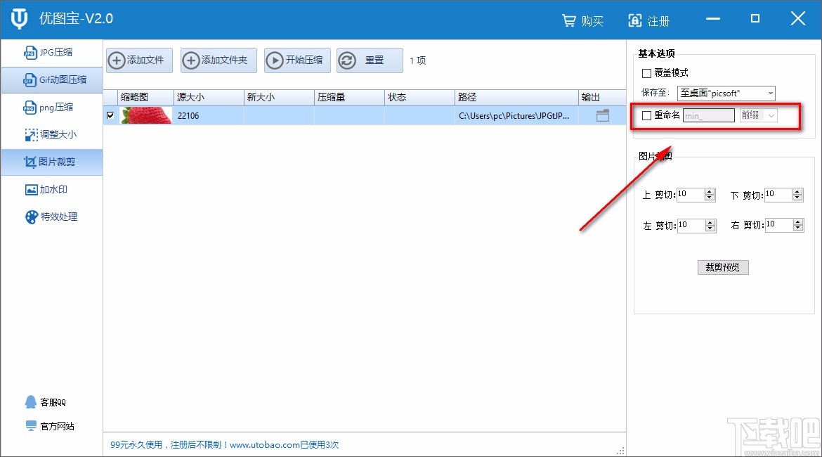Screen dimensions: 822x457
Task: Open the output folder icon in the 输出 column
Action: [603, 115]
